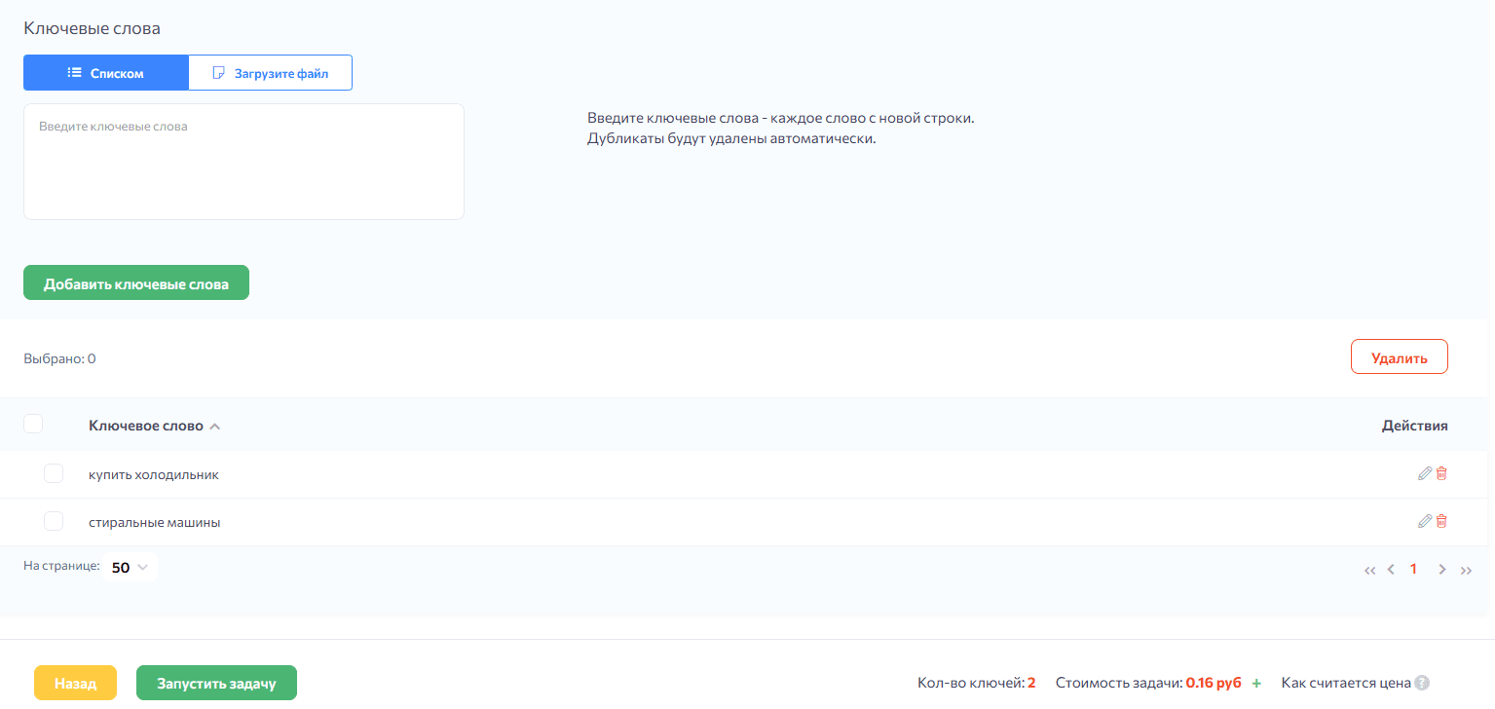Toggle sort order via arrow near 'Ключевое слово'

(214, 426)
